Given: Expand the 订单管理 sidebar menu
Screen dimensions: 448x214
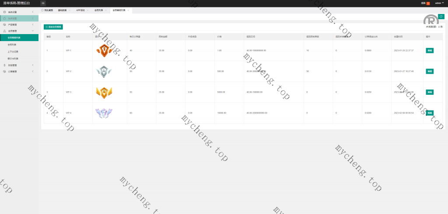Looking at the screenshot, I should click(33, 72).
